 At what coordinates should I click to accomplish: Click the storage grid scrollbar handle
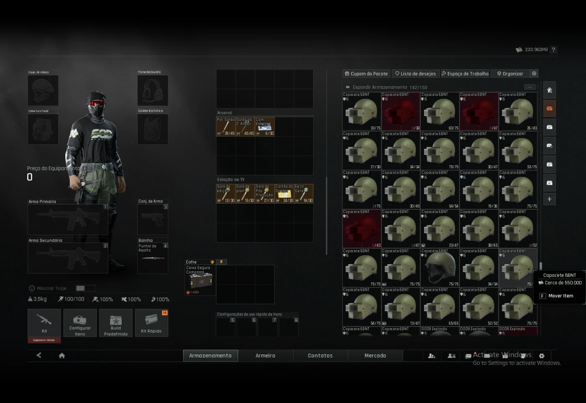[541, 266]
